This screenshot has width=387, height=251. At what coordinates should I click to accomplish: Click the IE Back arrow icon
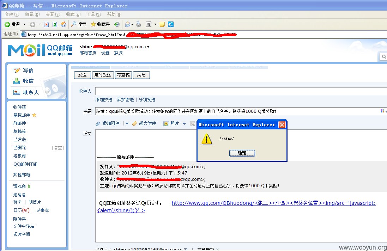pos(7,24)
